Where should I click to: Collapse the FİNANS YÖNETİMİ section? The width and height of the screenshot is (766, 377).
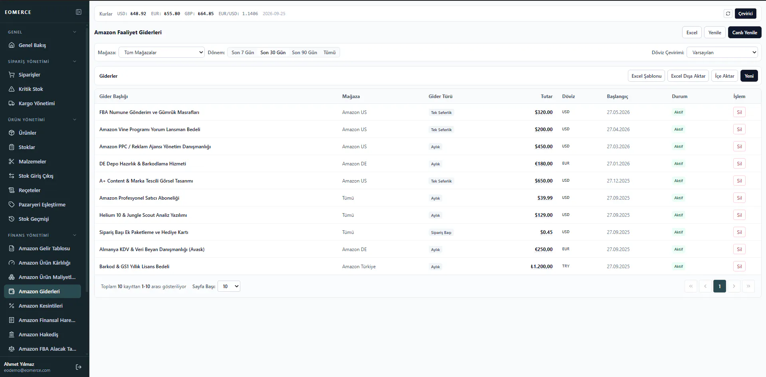click(x=75, y=235)
